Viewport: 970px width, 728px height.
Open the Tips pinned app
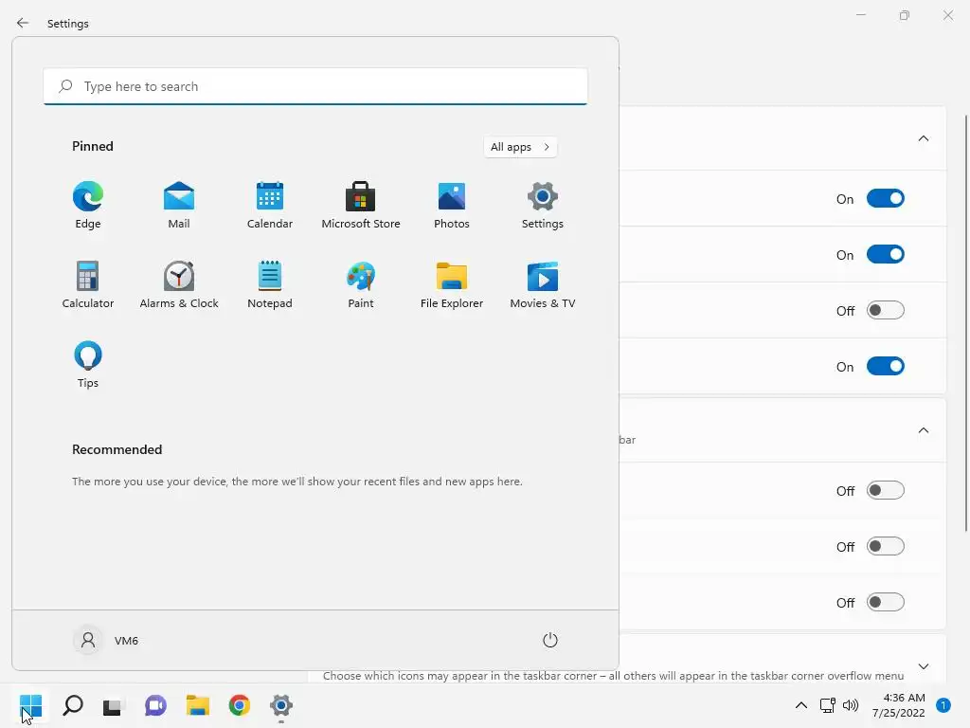[88, 365]
